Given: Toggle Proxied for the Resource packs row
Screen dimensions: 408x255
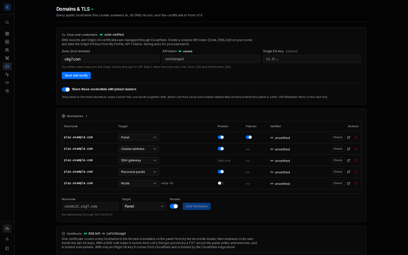Looking at the screenshot, I should click(x=221, y=172).
